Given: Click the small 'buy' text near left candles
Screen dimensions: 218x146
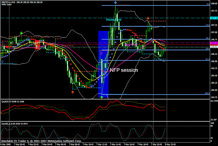Looking at the screenshot, I should tap(14, 47).
